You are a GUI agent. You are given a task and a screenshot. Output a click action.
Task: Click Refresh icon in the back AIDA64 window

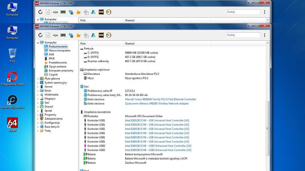click(40, 12)
